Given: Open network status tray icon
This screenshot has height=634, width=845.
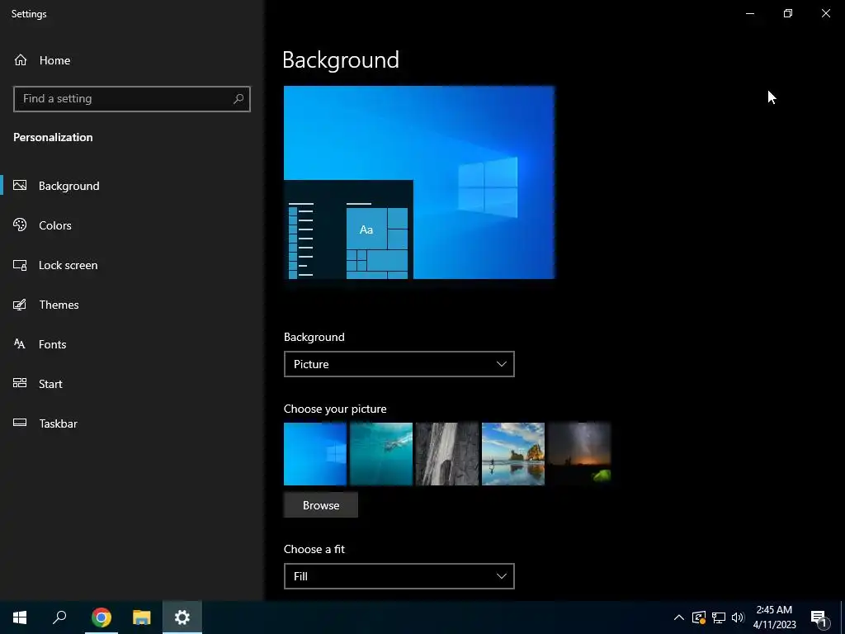Looking at the screenshot, I should (719, 617).
